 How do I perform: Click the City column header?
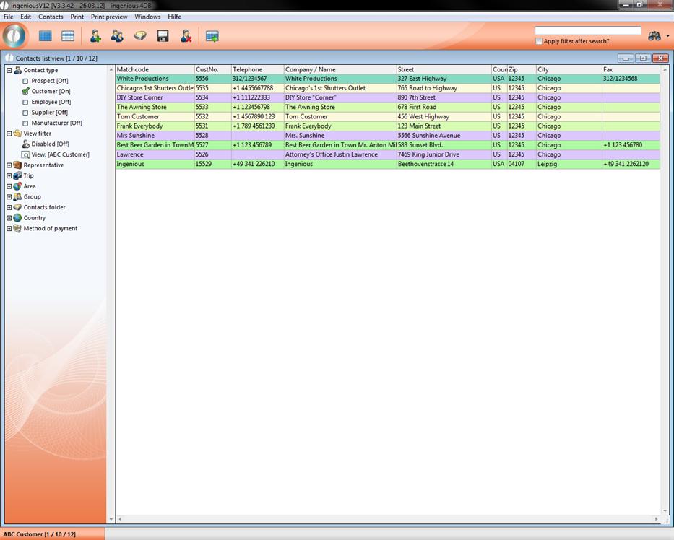pyautogui.click(x=568, y=69)
